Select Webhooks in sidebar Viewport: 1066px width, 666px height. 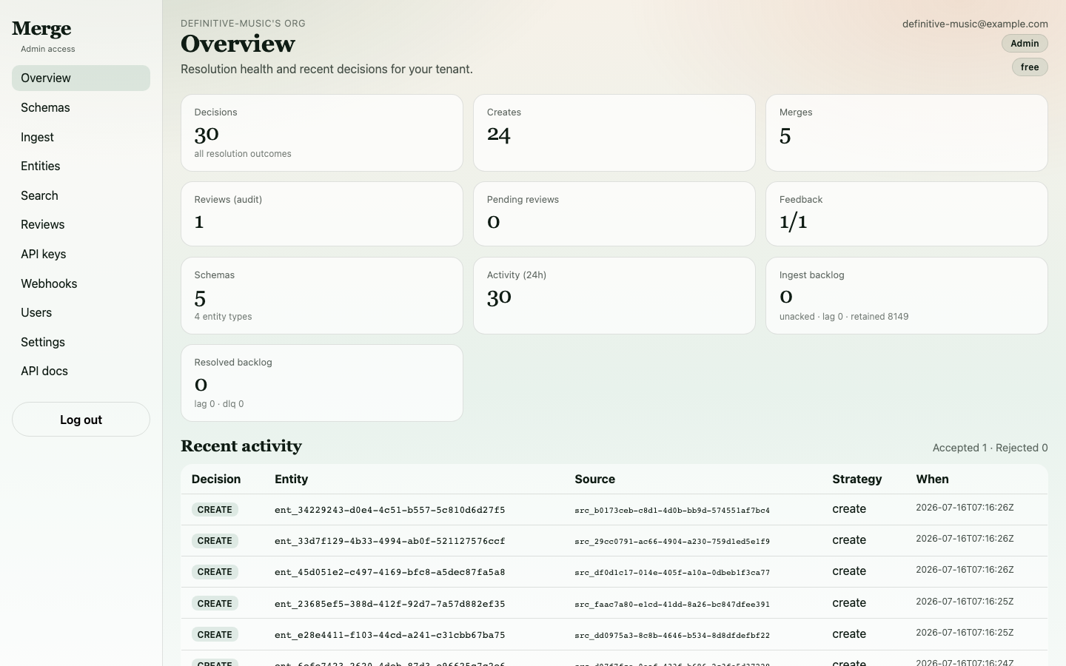81,283
